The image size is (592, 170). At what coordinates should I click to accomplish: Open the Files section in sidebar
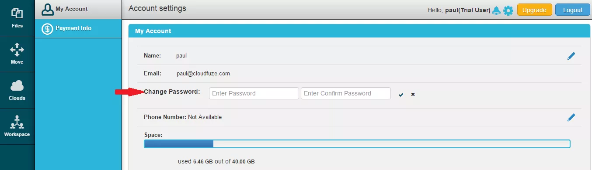click(17, 18)
